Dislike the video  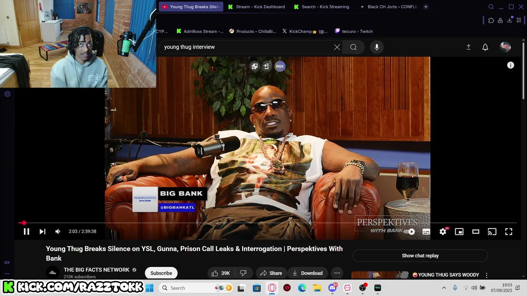pyautogui.click(x=243, y=273)
